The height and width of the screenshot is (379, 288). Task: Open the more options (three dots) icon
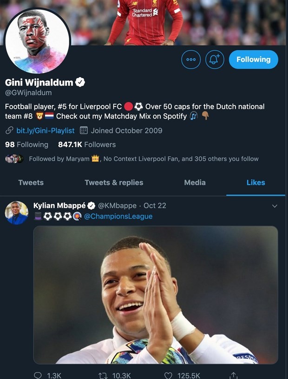point(190,60)
